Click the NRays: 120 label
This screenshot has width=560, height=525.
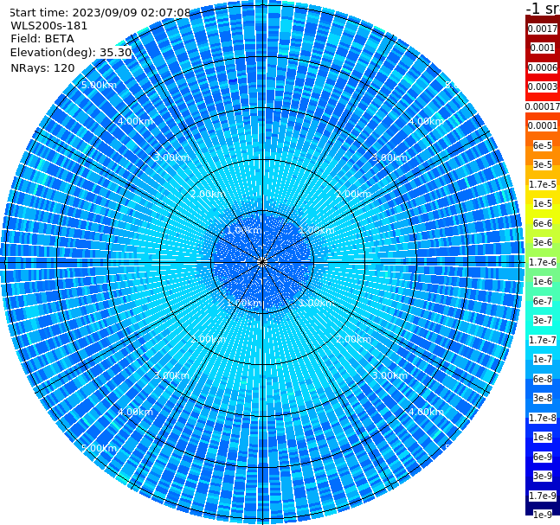42,67
